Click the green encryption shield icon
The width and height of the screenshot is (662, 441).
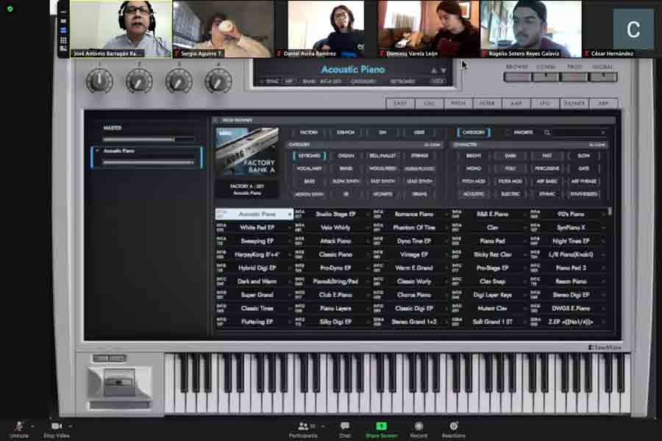[x=10, y=8]
